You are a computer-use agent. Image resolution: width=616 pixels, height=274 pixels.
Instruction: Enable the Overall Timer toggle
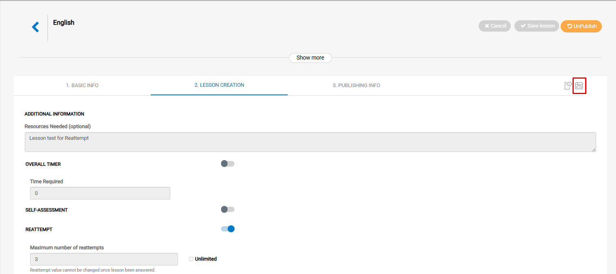coord(228,164)
